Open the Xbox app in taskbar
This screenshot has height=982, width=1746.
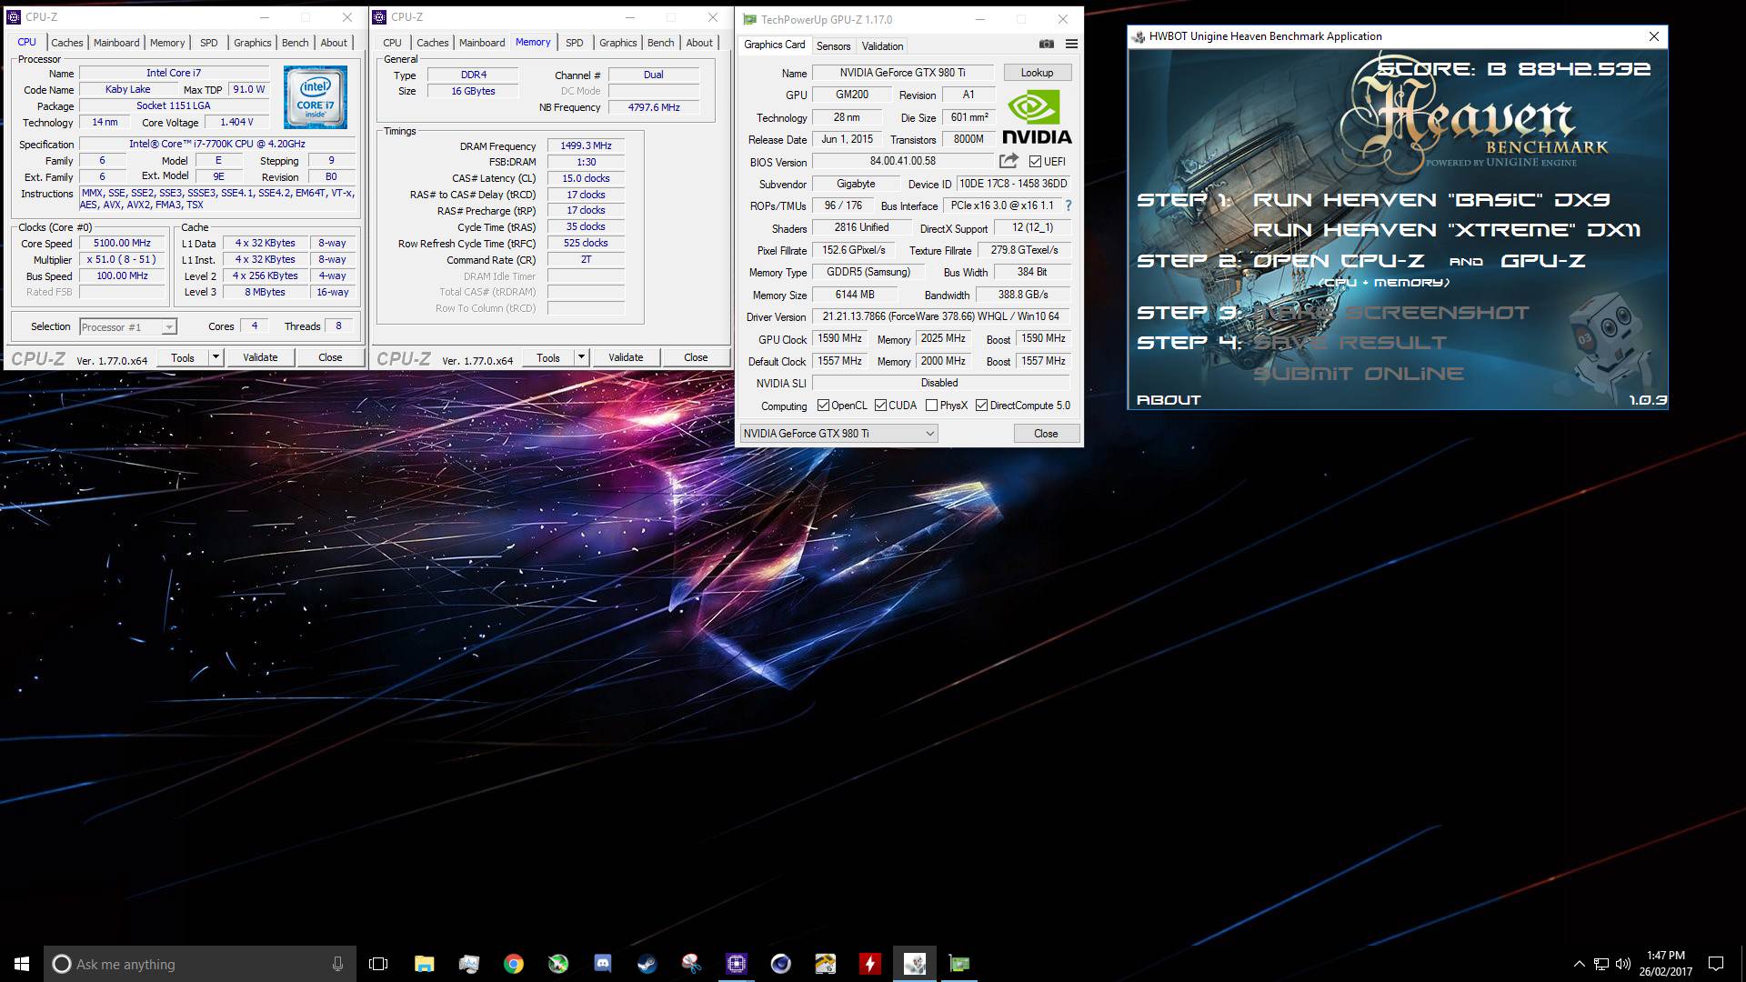[557, 964]
